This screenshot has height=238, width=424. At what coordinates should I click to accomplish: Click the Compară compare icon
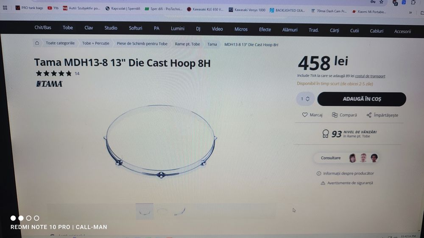coord(335,115)
